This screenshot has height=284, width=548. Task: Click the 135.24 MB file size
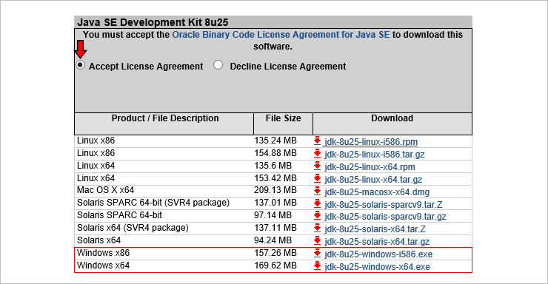[x=275, y=141]
